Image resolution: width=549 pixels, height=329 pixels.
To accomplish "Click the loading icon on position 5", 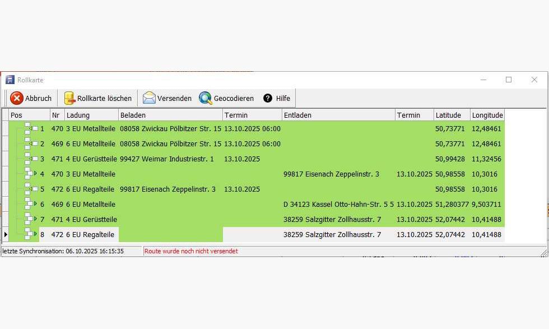I will pos(34,189).
